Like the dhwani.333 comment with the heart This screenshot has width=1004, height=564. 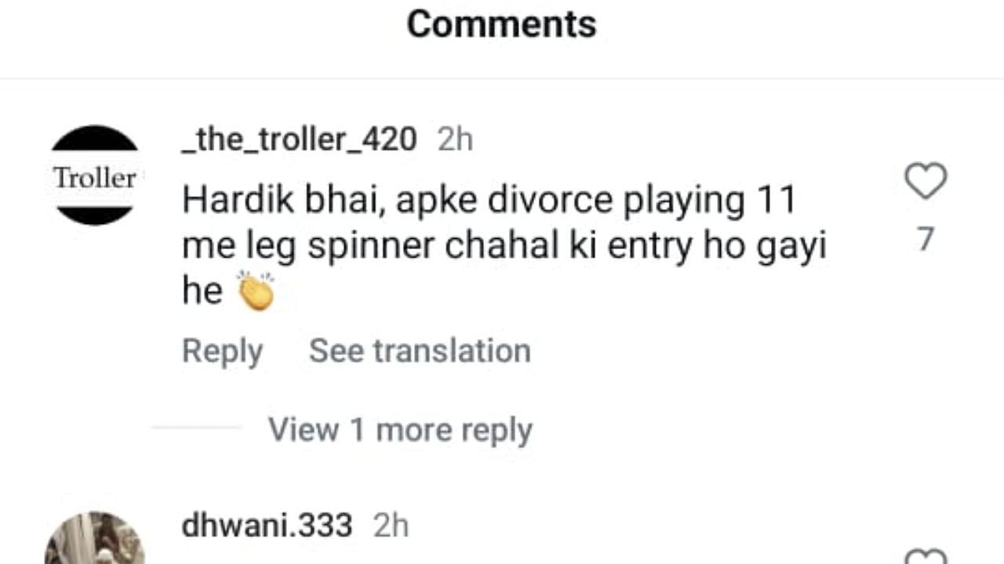pyautogui.click(x=926, y=555)
